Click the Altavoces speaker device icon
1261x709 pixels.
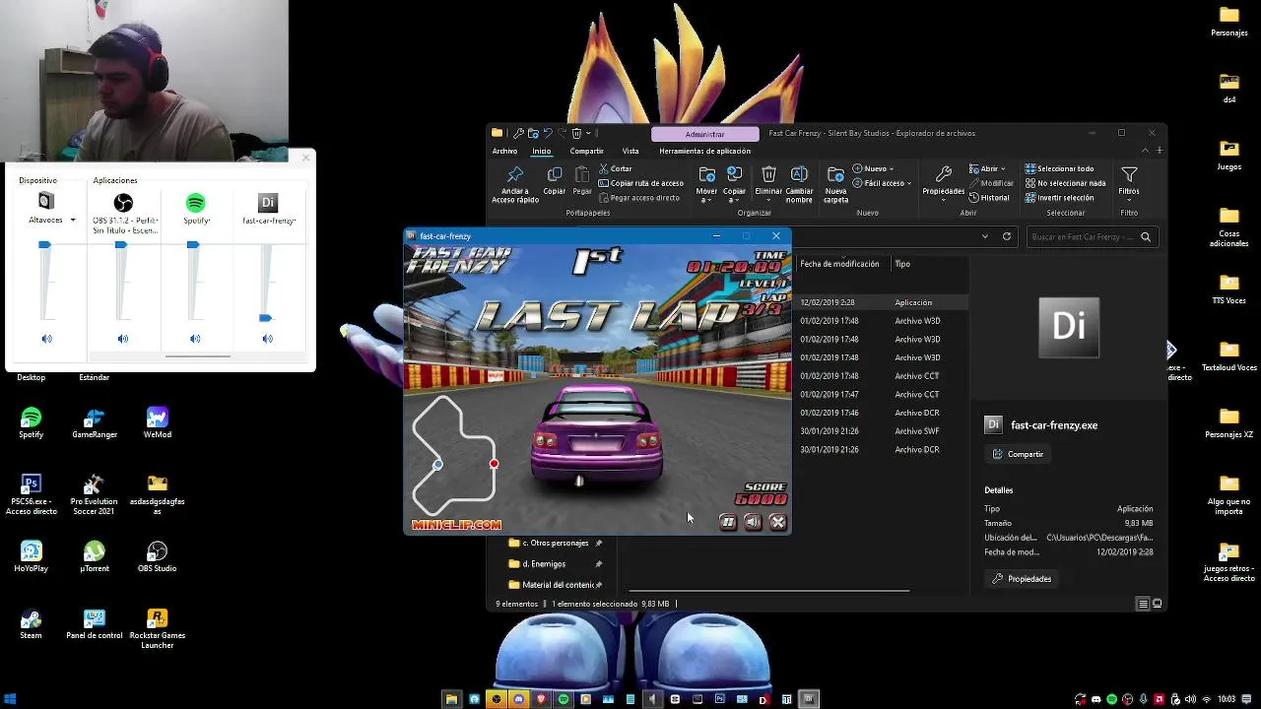[46, 202]
